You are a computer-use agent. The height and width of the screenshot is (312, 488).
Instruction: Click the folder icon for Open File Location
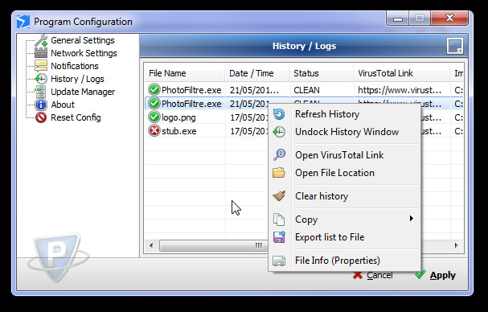click(x=279, y=173)
